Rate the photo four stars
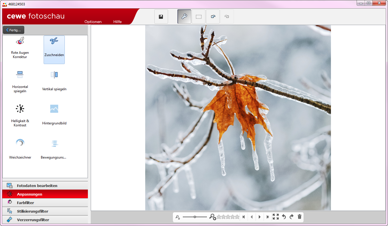Image resolution: width=388 pixels, height=226 pixels. [233, 217]
